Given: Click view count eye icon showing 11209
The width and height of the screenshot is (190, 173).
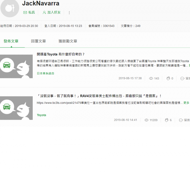Looking at the screenshot, I should coord(146,120).
